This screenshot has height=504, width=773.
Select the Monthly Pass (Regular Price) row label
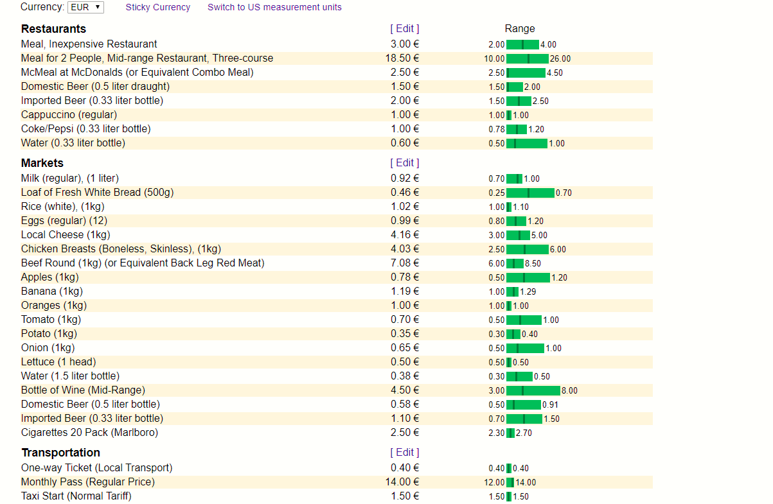(87, 482)
